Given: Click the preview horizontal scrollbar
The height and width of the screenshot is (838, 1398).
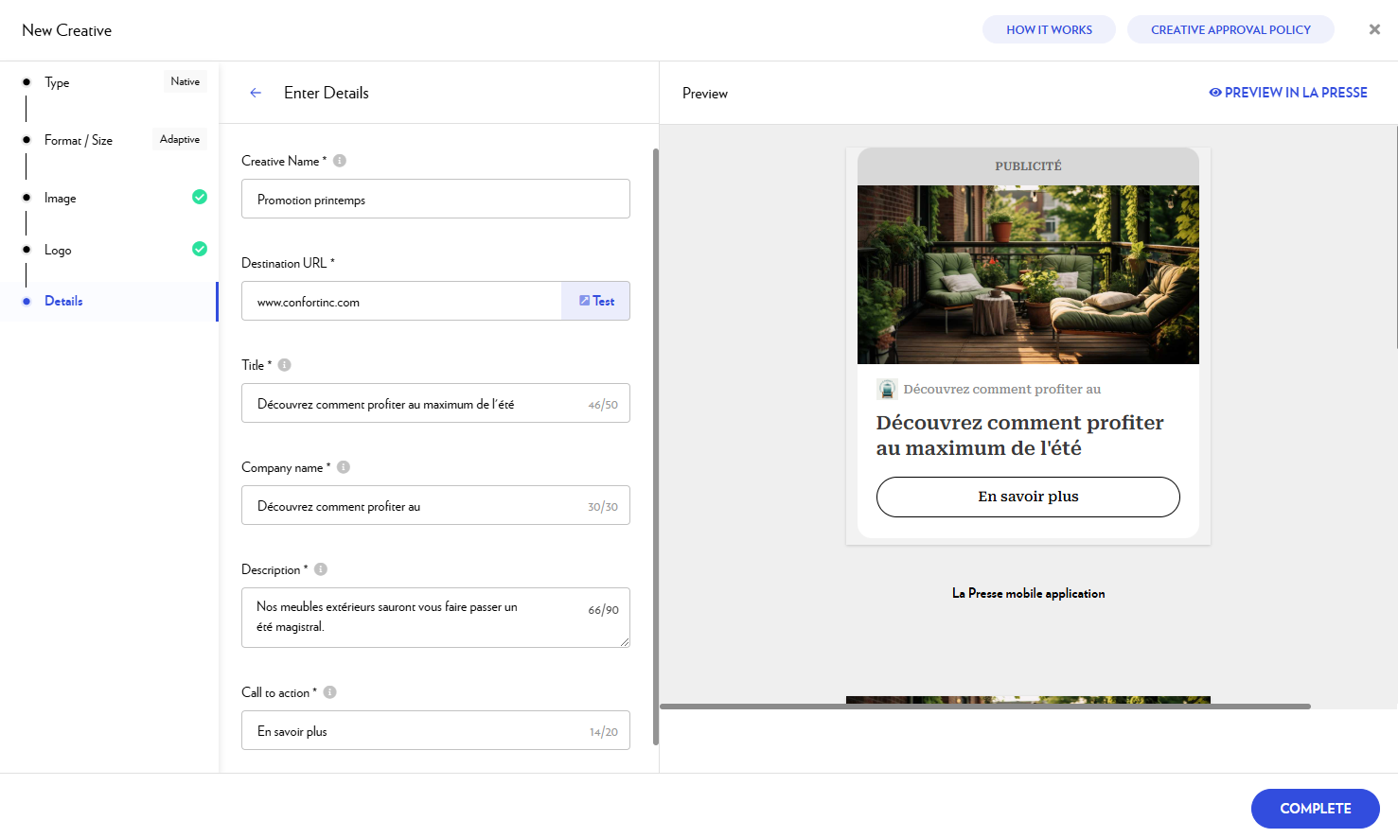Looking at the screenshot, I should pyautogui.click(x=984, y=707).
